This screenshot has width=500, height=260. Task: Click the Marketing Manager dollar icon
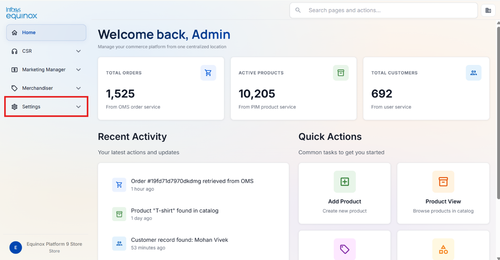[x=14, y=70]
